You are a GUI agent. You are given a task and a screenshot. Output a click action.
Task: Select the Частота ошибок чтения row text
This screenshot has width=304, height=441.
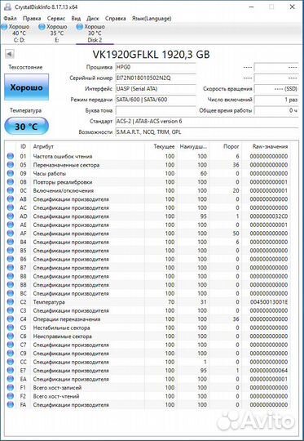[x=63, y=156]
